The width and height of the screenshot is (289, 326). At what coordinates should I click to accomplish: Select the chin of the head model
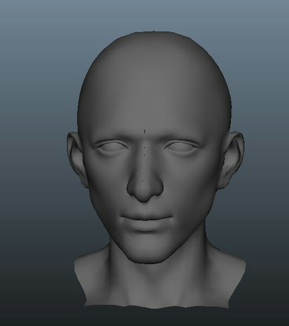(x=148, y=252)
